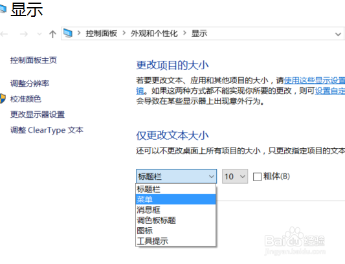The height and width of the screenshot is (264, 345).
Task: Expand chevron before 控制面板 breadcrumb
Action: coord(79,33)
